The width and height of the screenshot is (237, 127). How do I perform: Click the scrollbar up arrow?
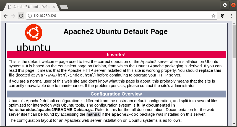coord(234,23)
